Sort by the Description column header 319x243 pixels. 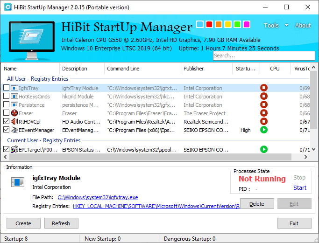tap(82, 69)
